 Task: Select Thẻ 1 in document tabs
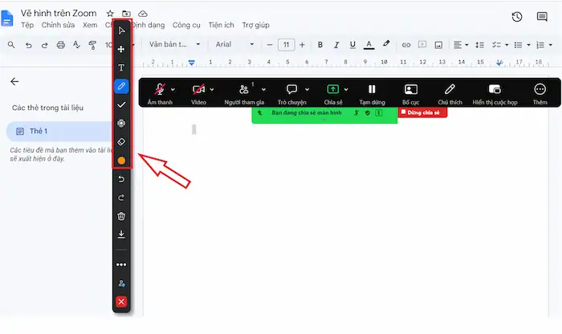coord(59,131)
